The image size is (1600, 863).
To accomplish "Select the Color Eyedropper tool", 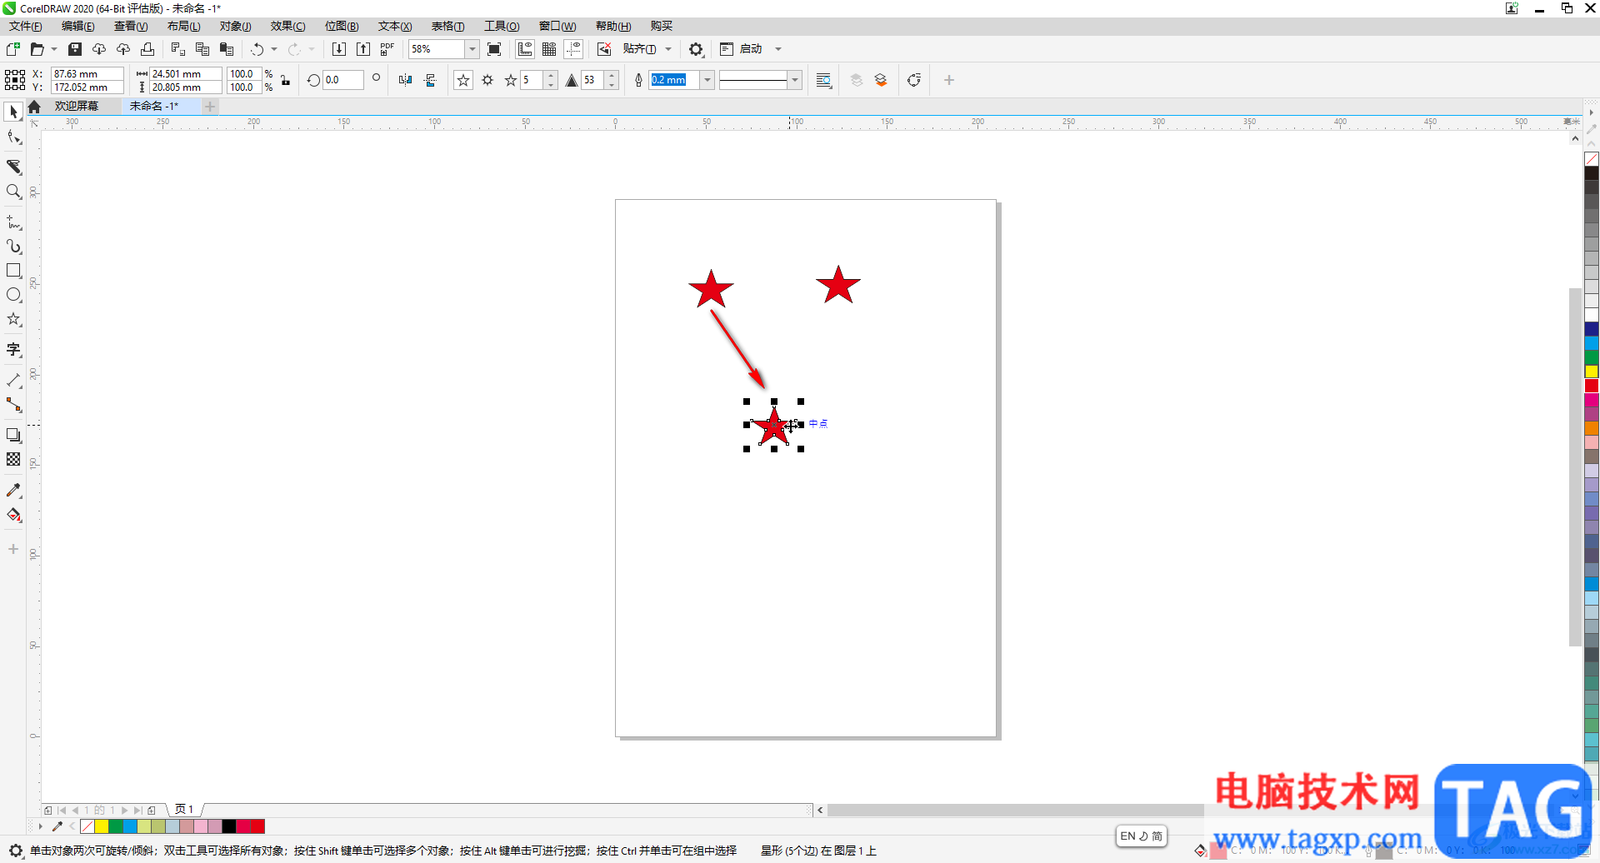I will [13, 491].
